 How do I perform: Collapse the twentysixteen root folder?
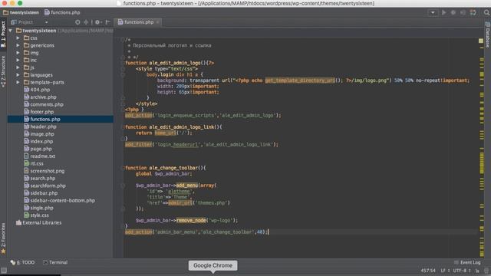coord(11,31)
